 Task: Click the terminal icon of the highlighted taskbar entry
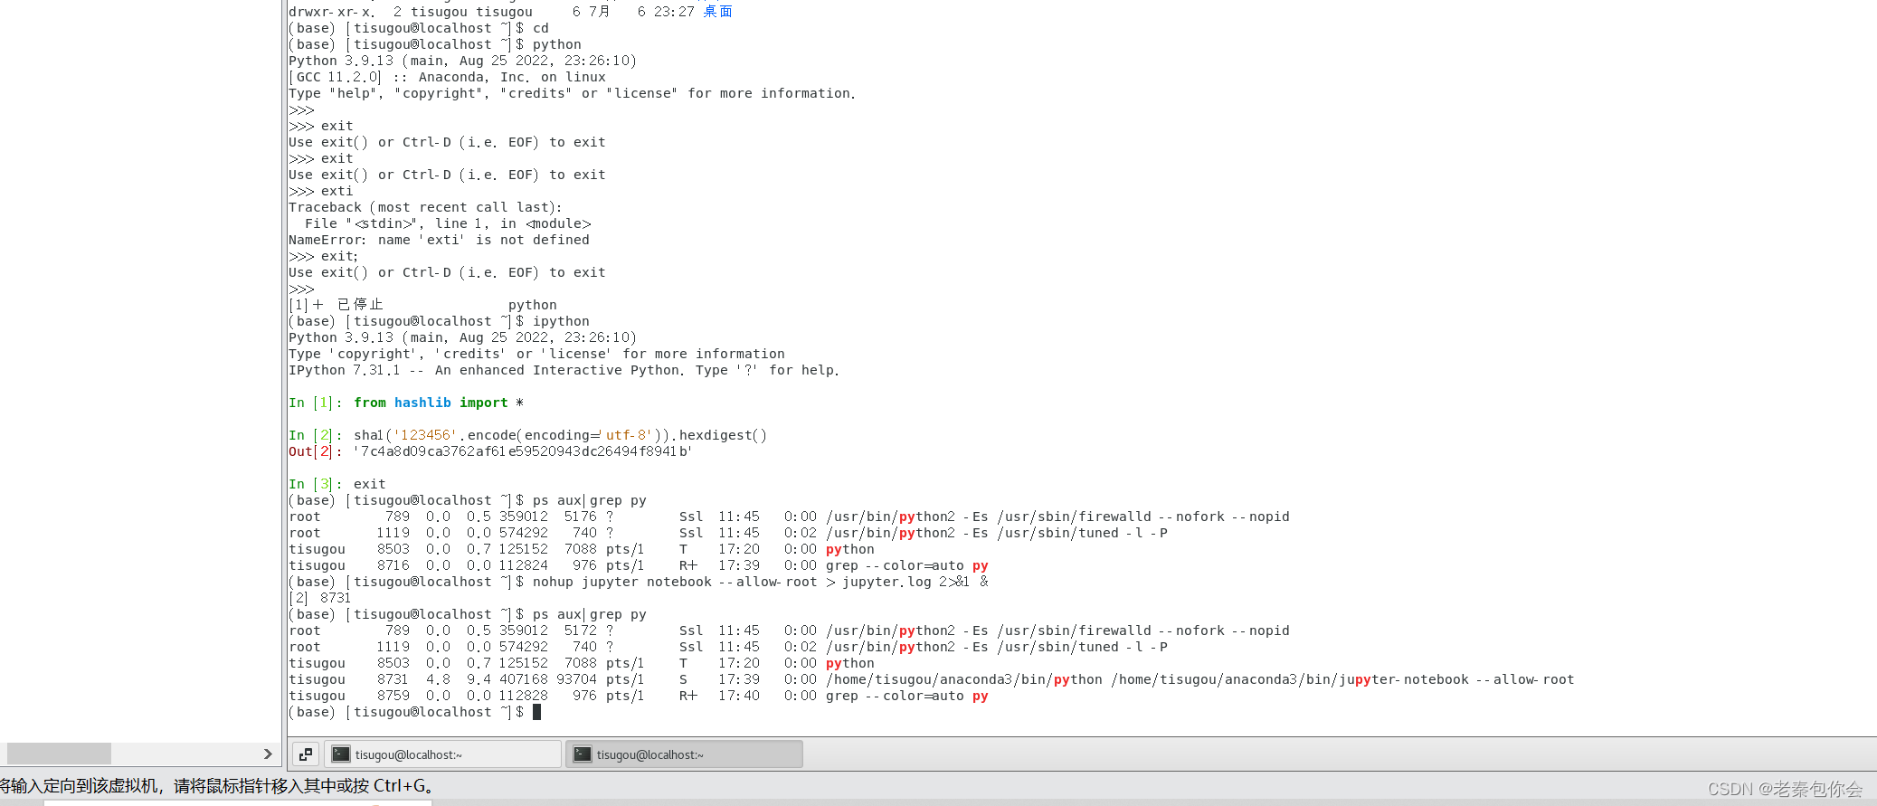[x=583, y=754]
